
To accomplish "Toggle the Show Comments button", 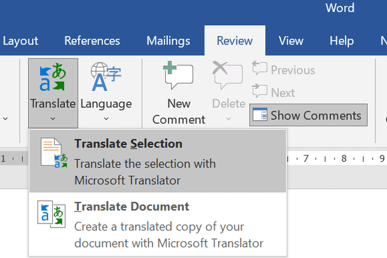I will [x=308, y=115].
